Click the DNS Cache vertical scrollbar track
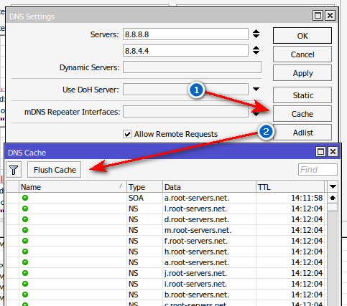Screen dimensions: 347x306 [333, 258]
